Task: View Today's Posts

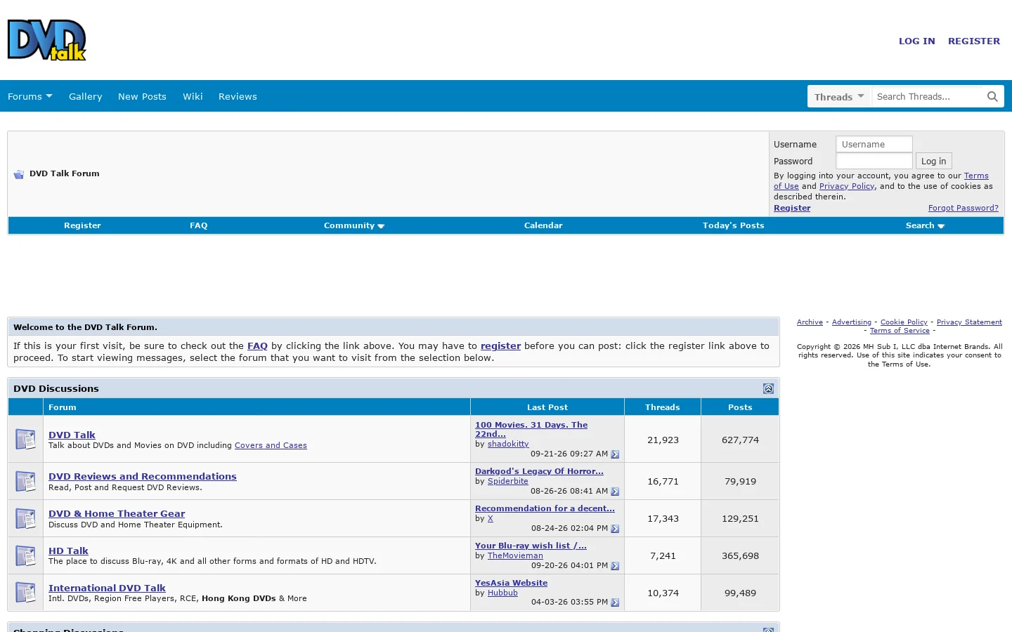Action: coord(733,225)
